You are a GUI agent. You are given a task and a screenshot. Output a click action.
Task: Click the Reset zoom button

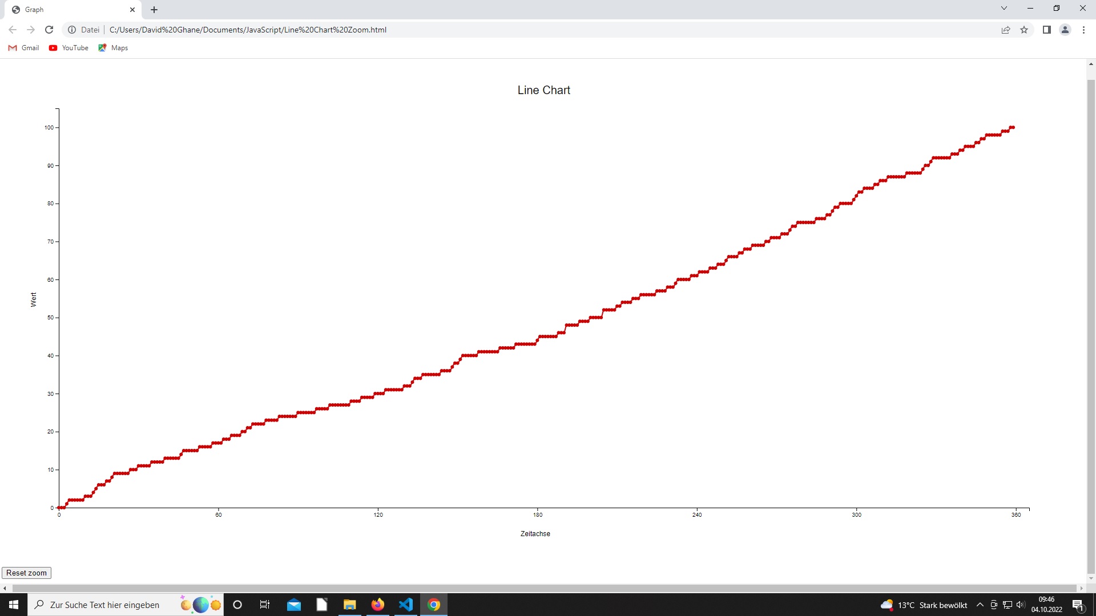click(x=27, y=573)
